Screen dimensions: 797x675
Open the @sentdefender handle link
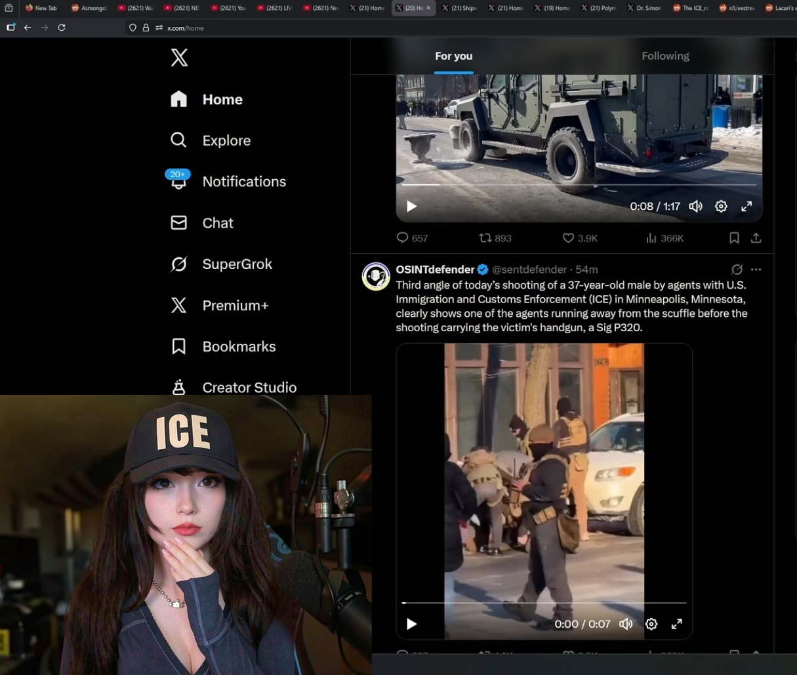coord(529,270)
